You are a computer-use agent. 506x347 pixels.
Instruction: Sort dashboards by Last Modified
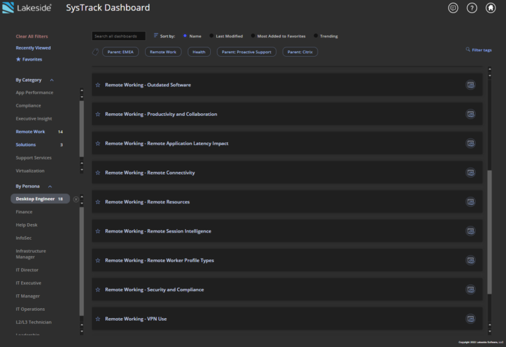(x=211, y=36)
